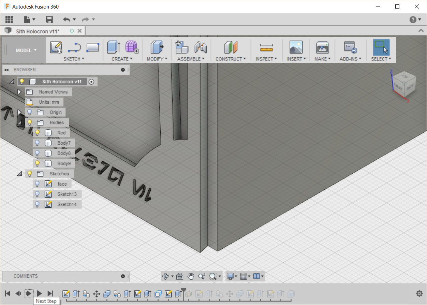
Task: Open the CREATE dropdown menu
Action: (x=122, y=59)
